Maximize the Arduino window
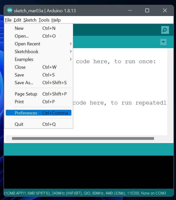Viewport: 176px width, 200px height. click(x=147, y=11)
